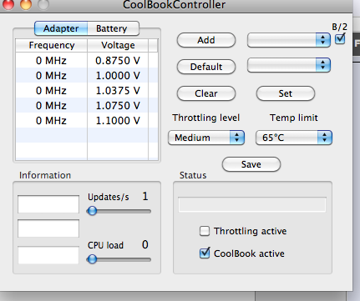
Task: Click the Clear button
Action: pyautogui.click(x=206, y=93)
